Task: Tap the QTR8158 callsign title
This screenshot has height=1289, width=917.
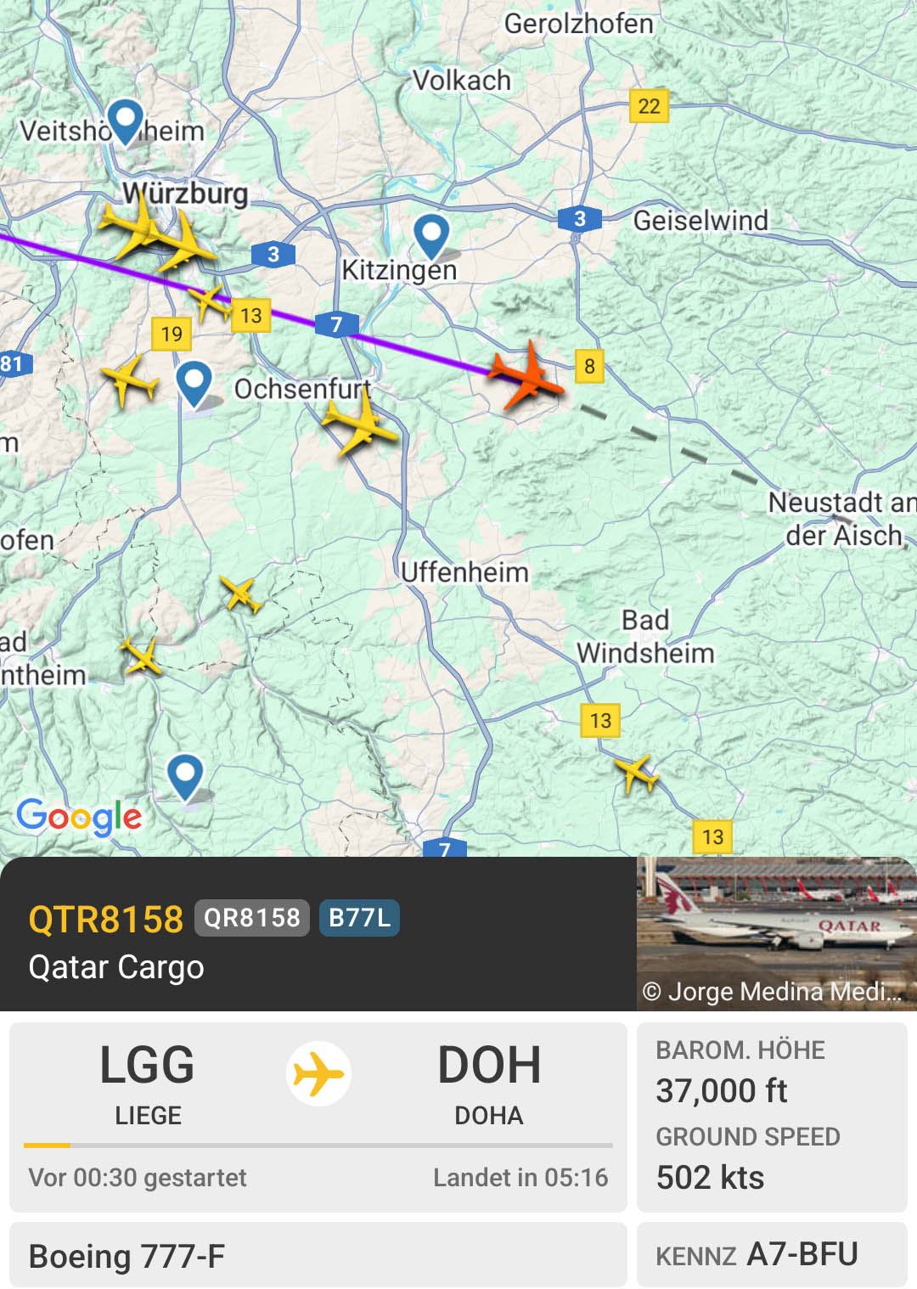Action: pos(106,919)
